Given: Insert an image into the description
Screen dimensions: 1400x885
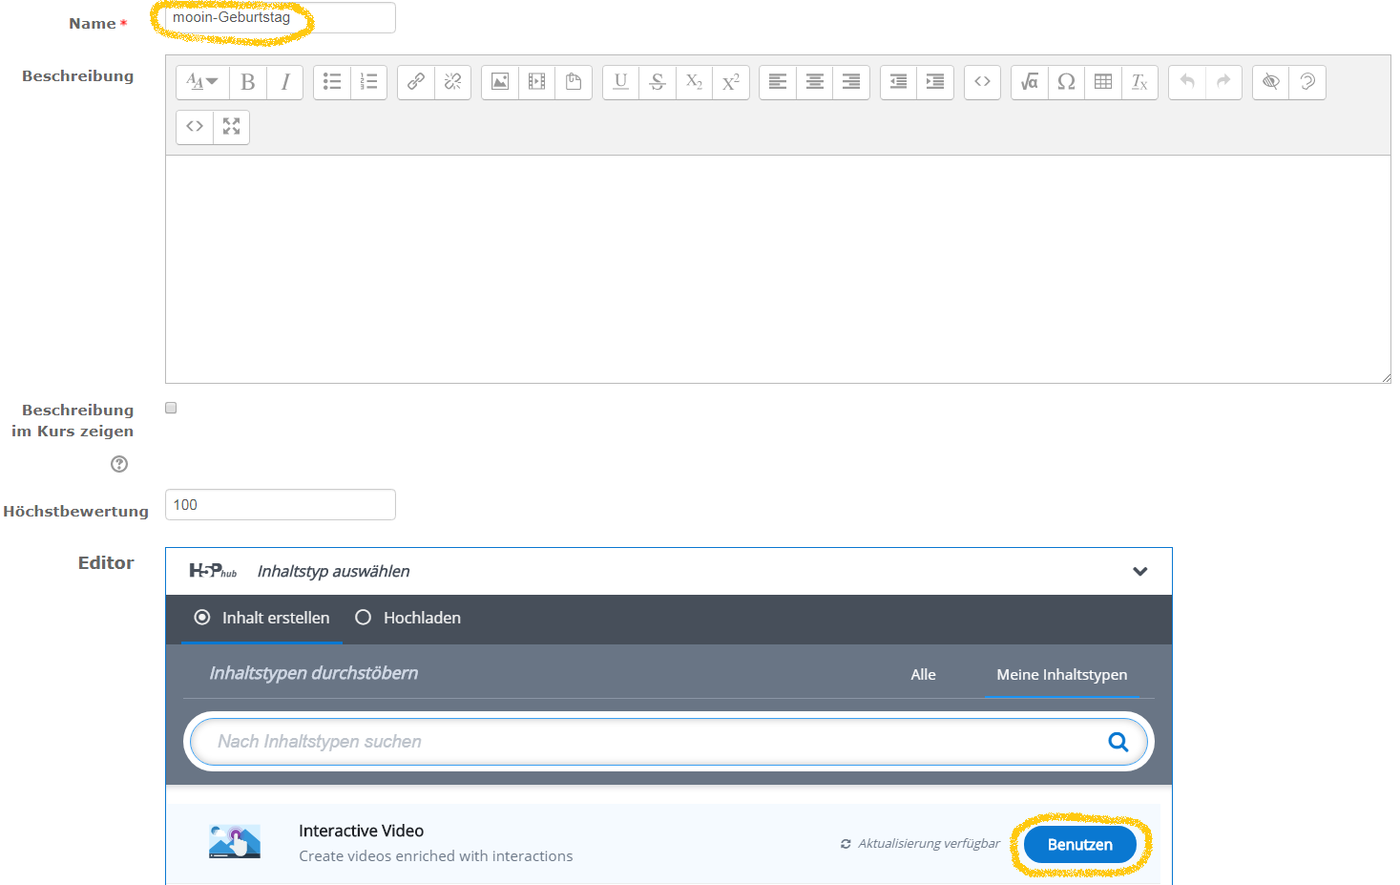Looking at the screenshot, I should tap(500, 82).
